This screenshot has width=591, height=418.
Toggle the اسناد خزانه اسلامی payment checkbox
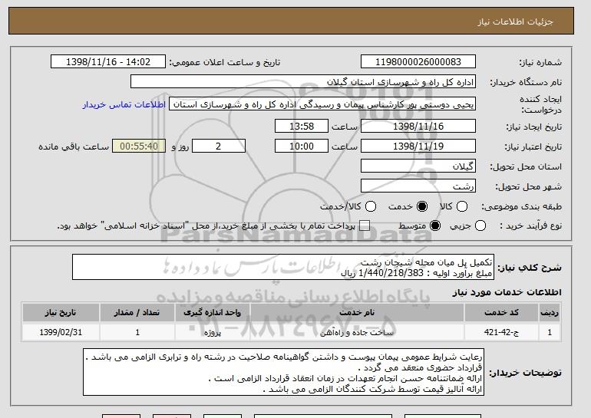click(365, 226)
